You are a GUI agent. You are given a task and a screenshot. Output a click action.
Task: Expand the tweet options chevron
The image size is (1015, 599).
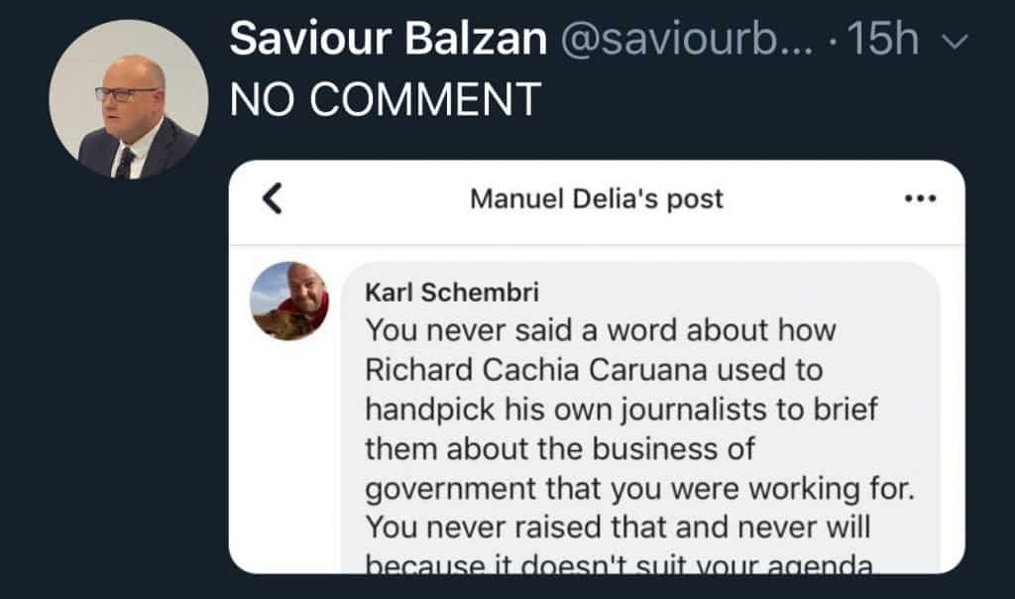954,42
